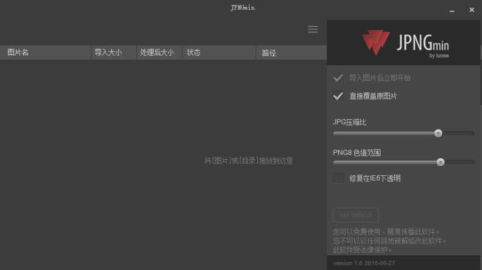Sort by the 状态 column header
This screenshot has width=482, height=270.
tap(219, 53)
